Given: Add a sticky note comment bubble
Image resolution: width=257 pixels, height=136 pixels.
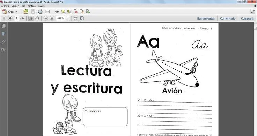Looking at the screenshot, I should click(x=63, y=12).
